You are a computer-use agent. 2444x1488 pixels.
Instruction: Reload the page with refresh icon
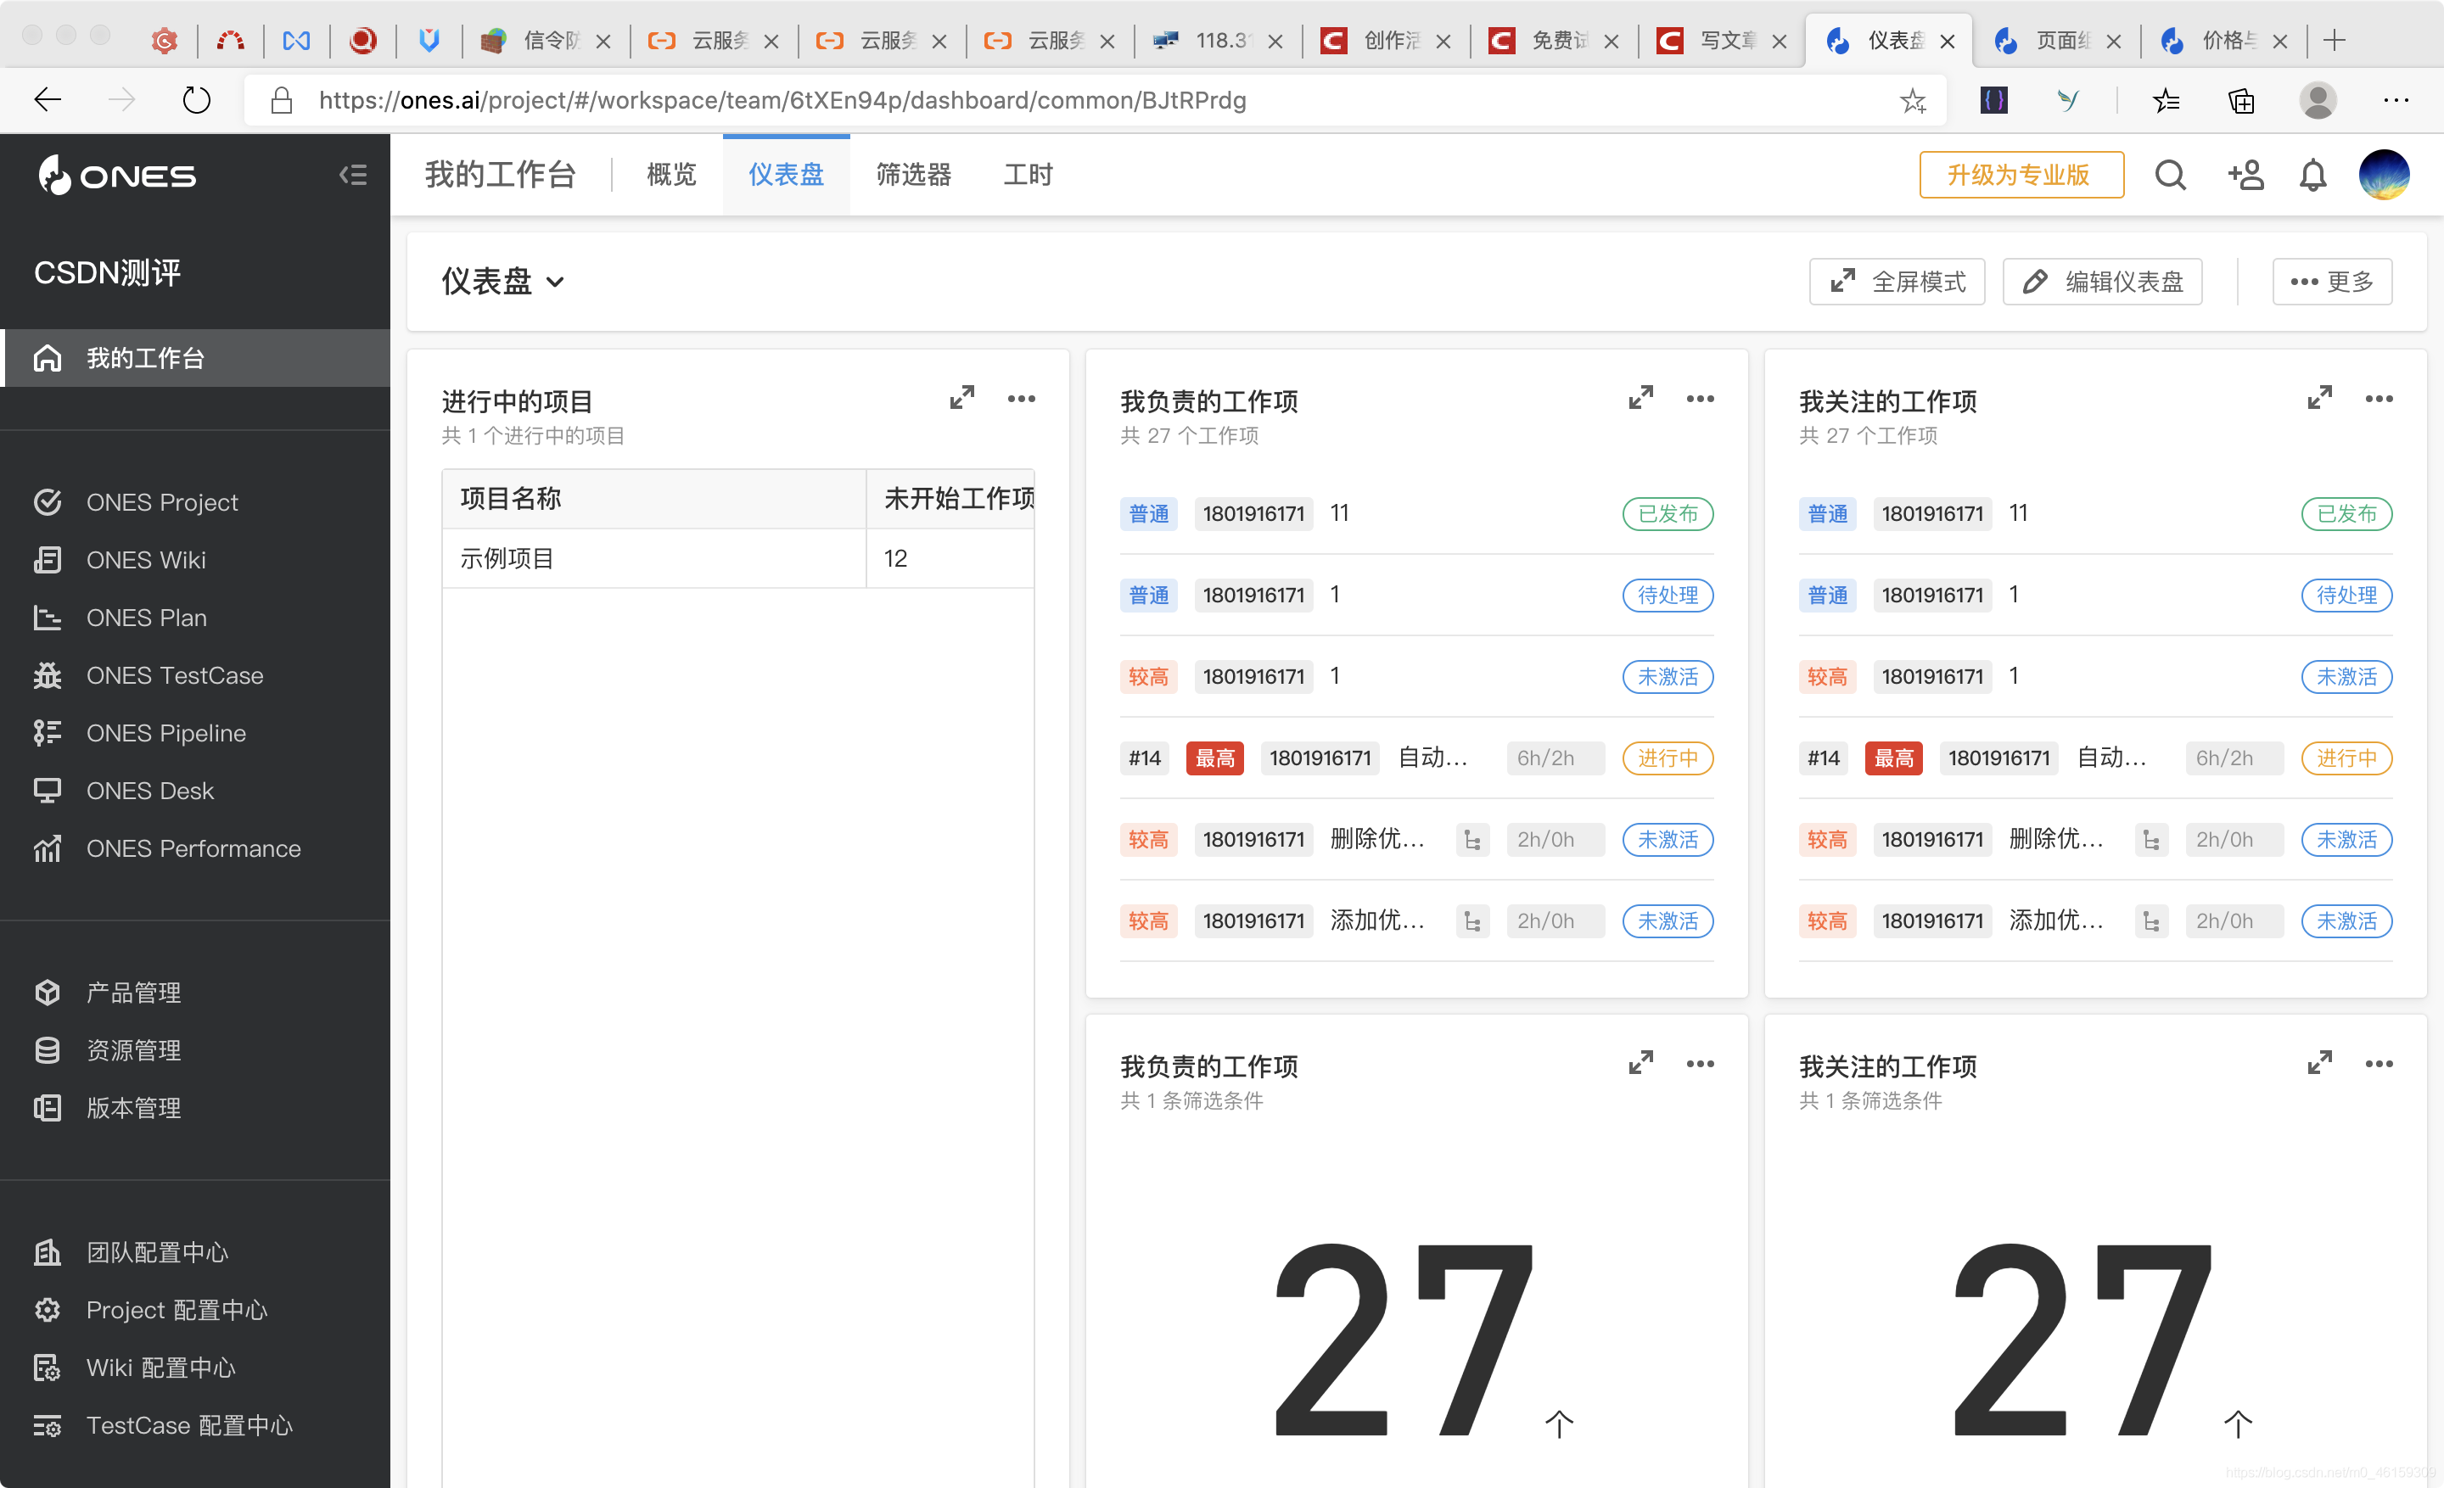point(196,100)
